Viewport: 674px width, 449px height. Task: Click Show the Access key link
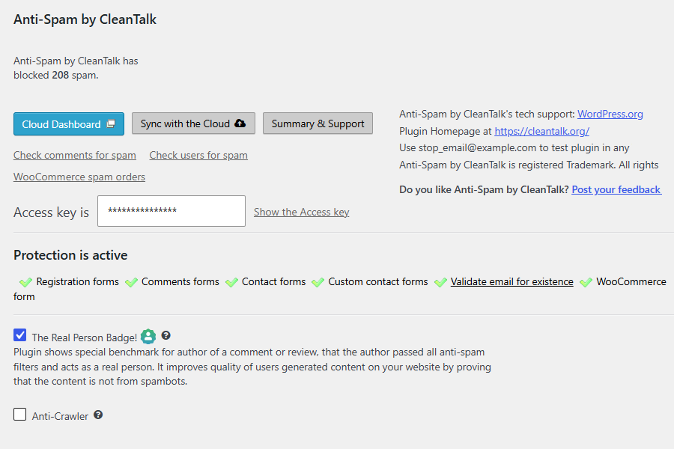301,212
